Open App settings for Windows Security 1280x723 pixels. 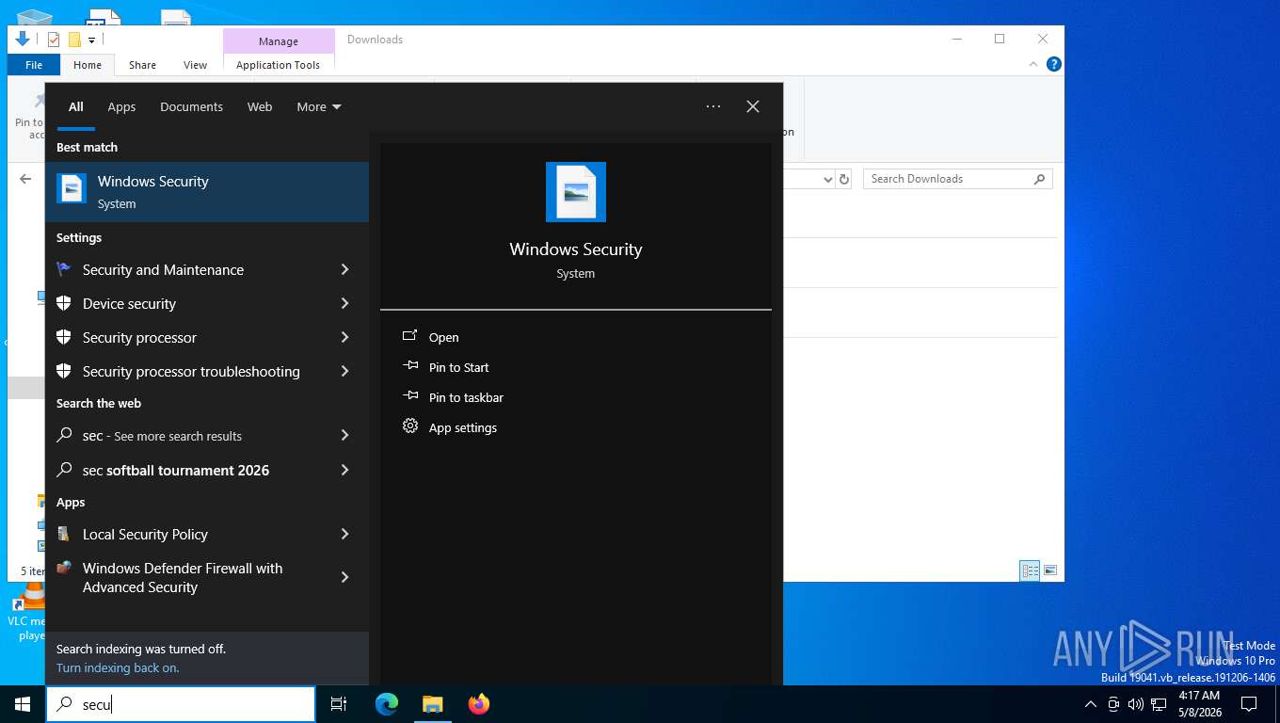tap(462, 427)
